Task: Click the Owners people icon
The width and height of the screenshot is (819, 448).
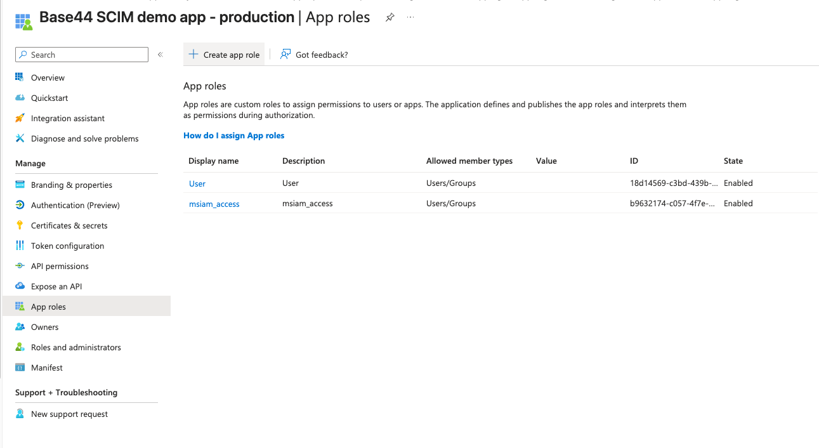Action: point(20,327)
